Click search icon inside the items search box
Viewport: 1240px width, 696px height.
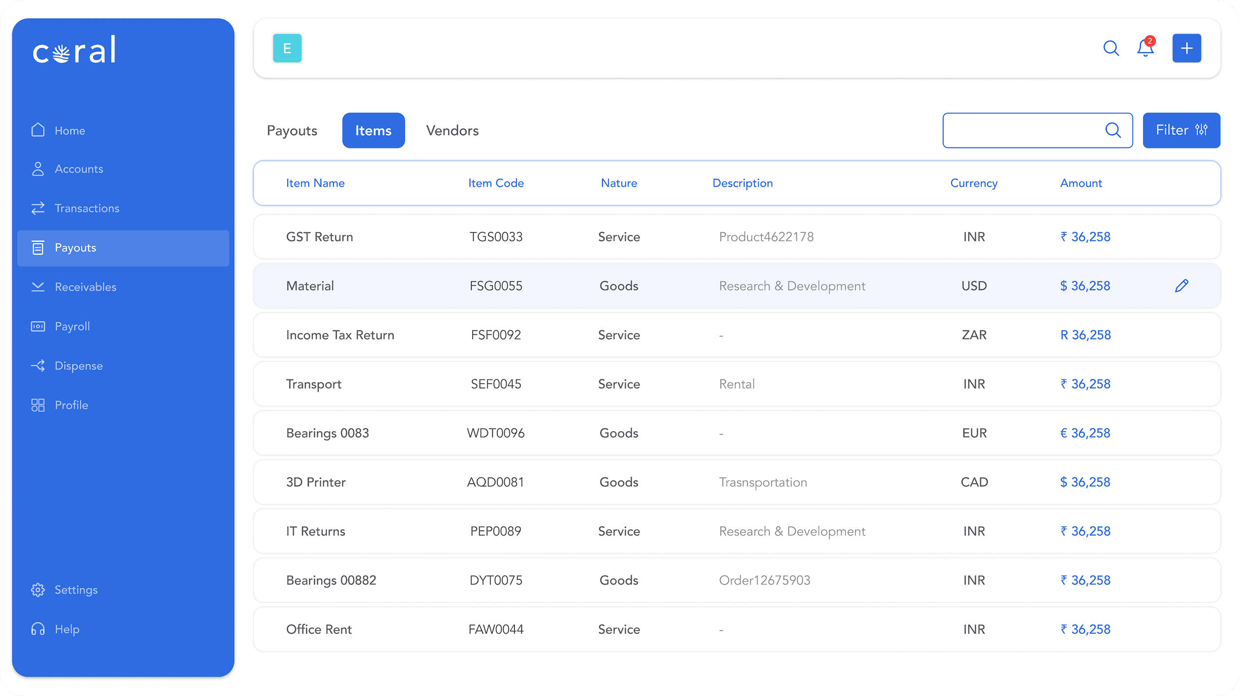1113,130
